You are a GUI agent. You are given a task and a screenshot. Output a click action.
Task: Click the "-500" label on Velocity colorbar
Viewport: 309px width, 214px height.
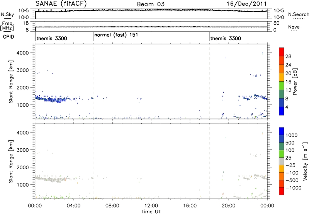coord(292,180)
